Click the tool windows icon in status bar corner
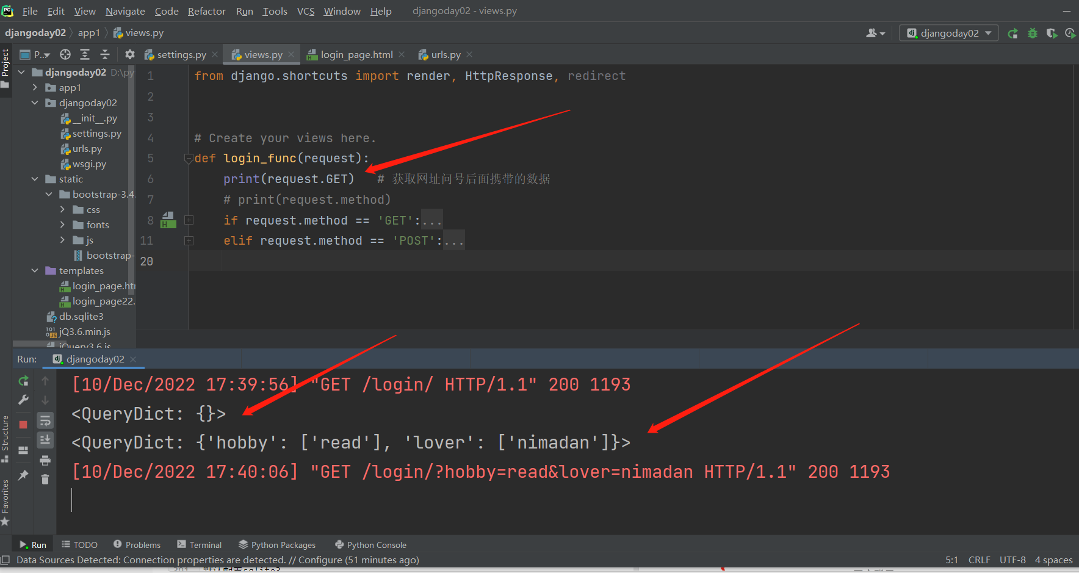 pyautogui.click(x=5, y=560)
